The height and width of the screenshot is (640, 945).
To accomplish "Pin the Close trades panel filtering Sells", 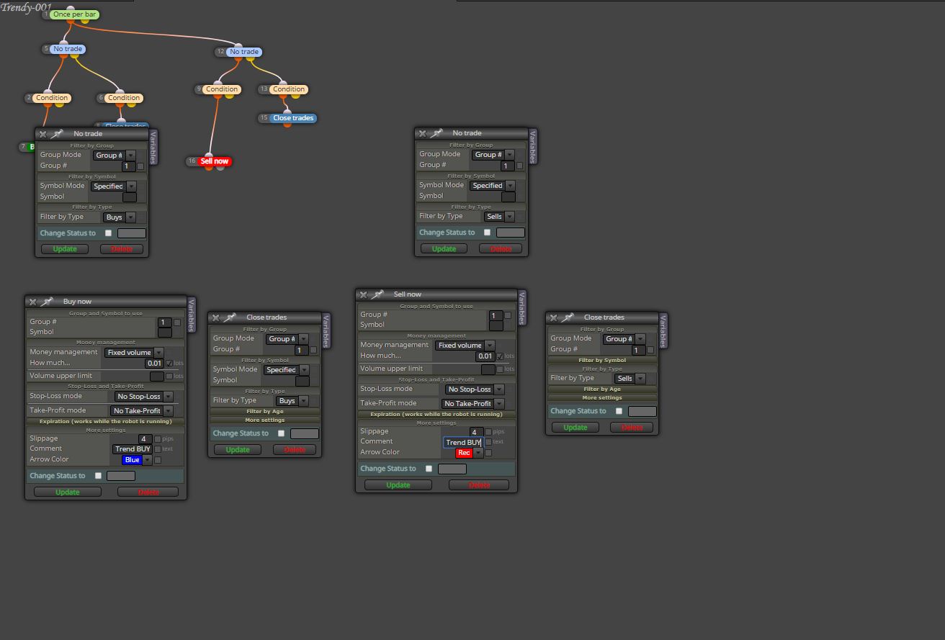I will 568,317.
